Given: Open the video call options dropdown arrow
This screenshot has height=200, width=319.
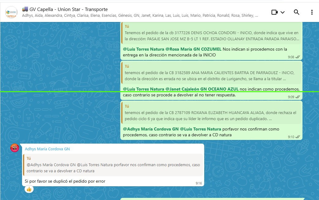Looking at the screenshot, I should (283, 12).
